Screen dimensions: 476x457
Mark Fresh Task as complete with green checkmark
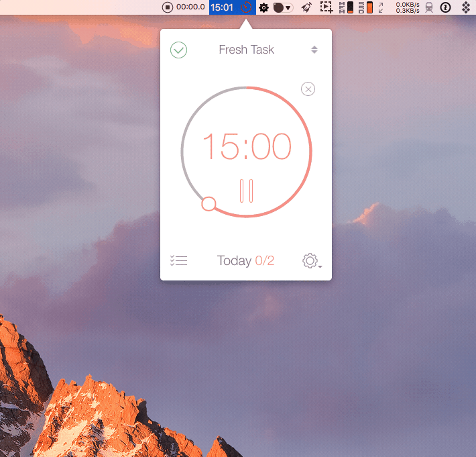pos(178,50)
